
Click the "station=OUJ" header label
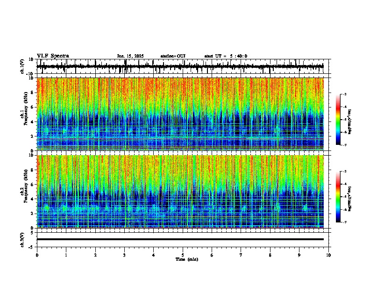(x=173, y=56)
